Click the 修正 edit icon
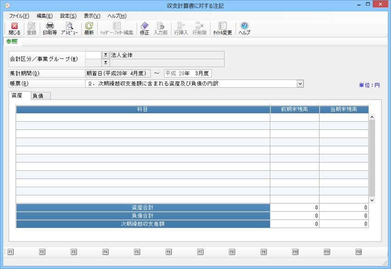 tap(144, 29)
